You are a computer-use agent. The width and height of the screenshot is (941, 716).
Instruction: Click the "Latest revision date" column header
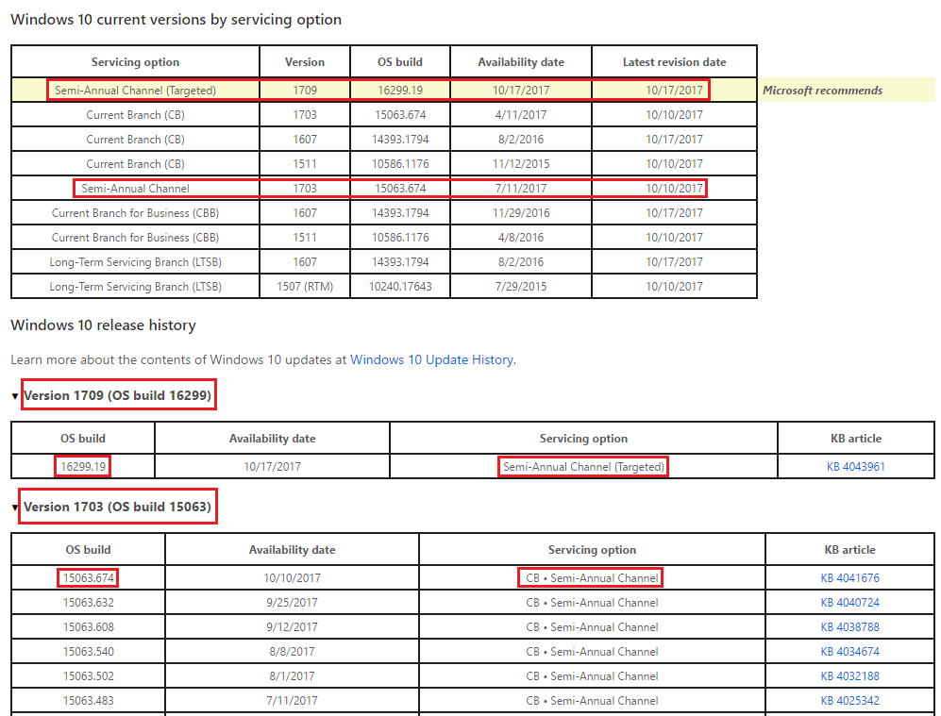coord(674,62)
